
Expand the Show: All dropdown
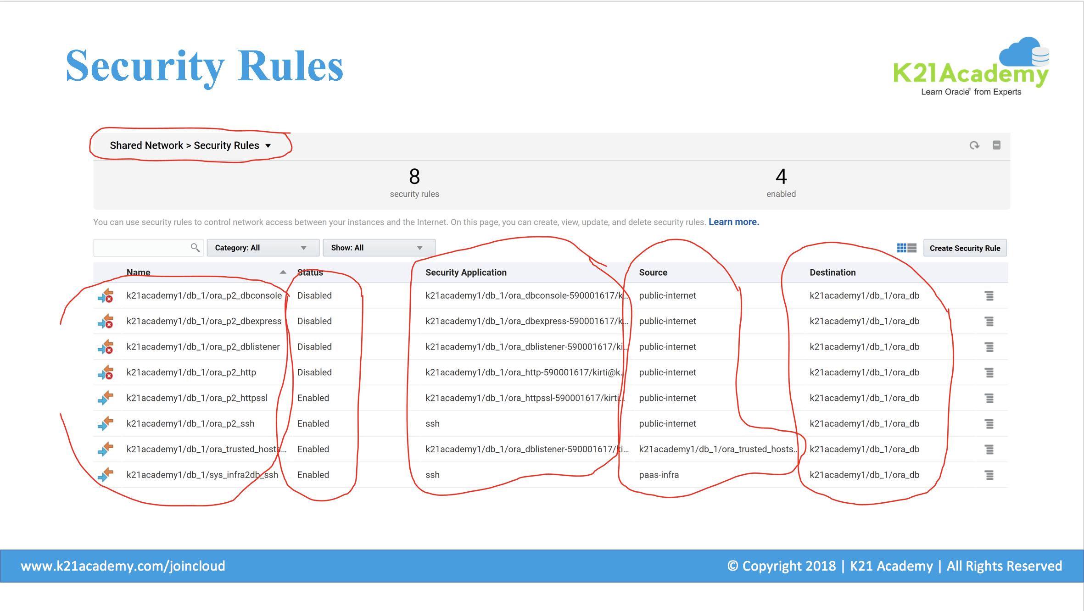(379, 248)
